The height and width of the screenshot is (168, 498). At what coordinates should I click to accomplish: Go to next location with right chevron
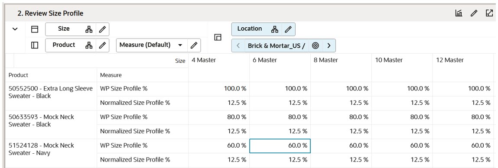coord(329,45)
